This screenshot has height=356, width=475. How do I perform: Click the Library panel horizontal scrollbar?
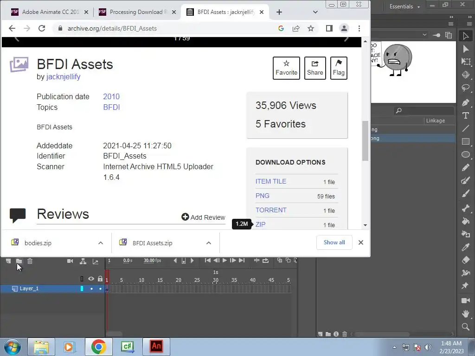382,334
